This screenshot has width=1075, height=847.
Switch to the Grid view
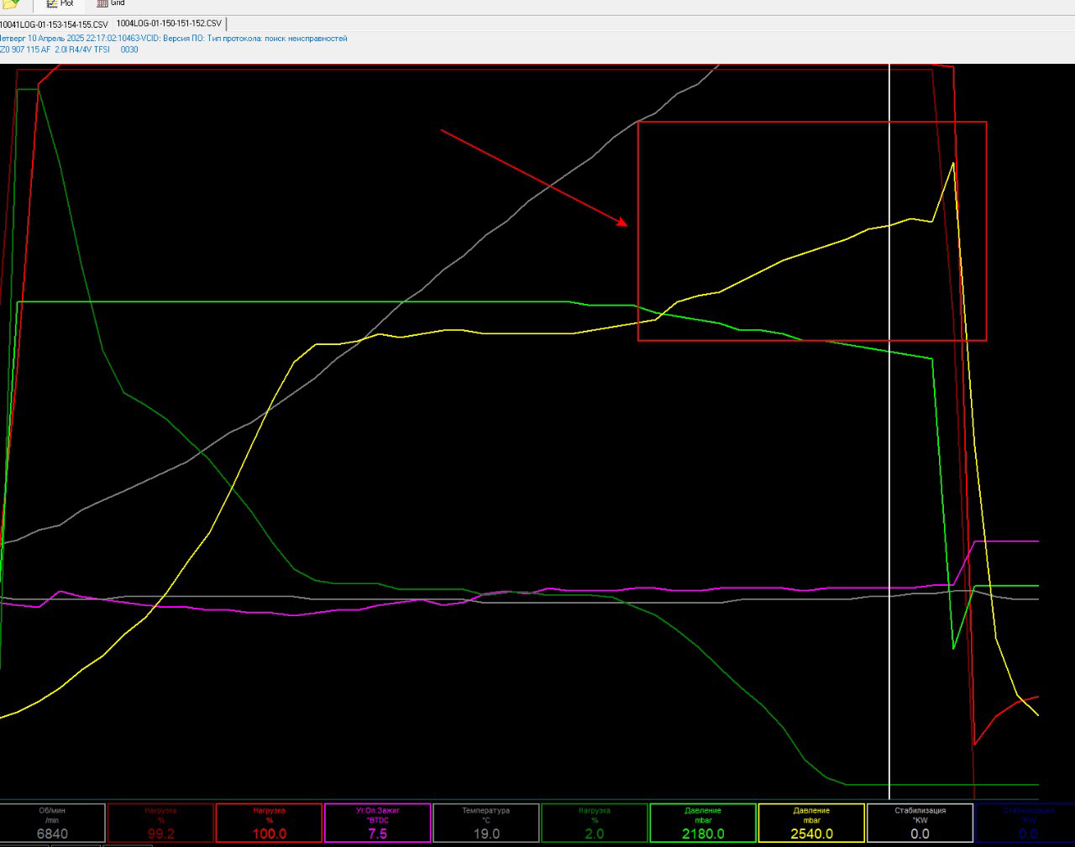pyautogui.click(x=111, y=3)
